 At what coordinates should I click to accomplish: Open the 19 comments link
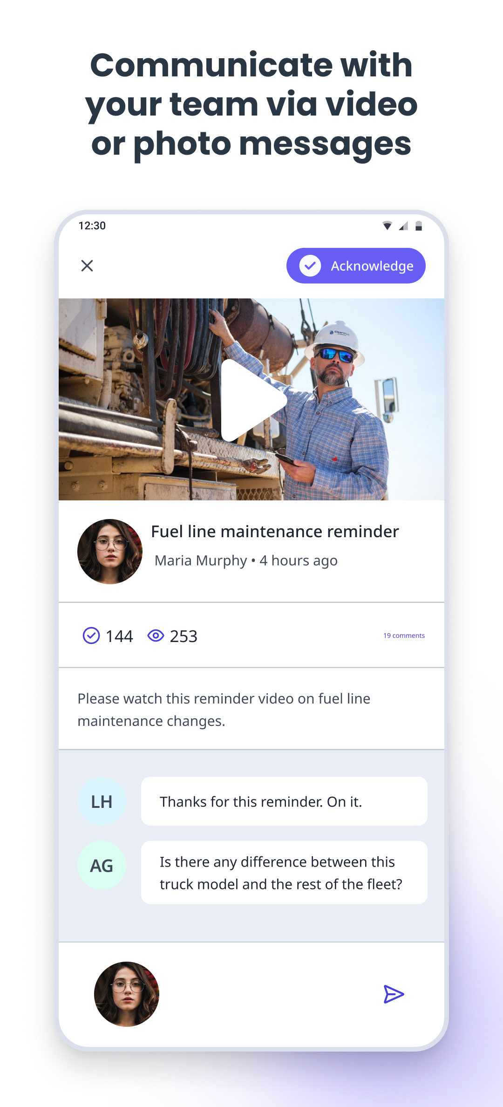(404, 635)
